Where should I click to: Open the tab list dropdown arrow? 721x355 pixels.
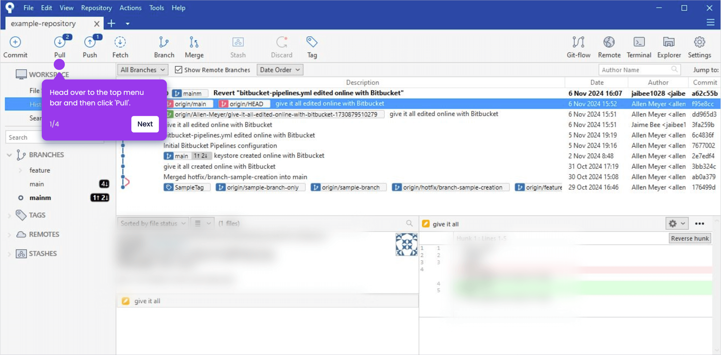tap(128, 24)
